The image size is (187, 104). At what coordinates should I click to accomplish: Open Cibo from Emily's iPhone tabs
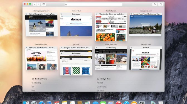(33, 91)
